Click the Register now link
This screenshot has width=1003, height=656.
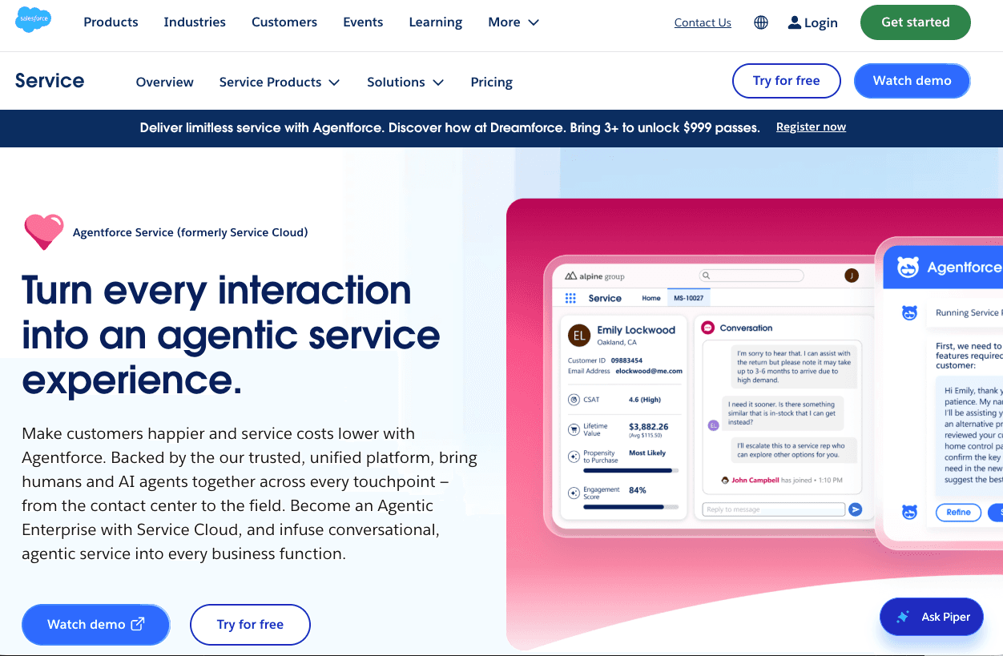[811, 127]
